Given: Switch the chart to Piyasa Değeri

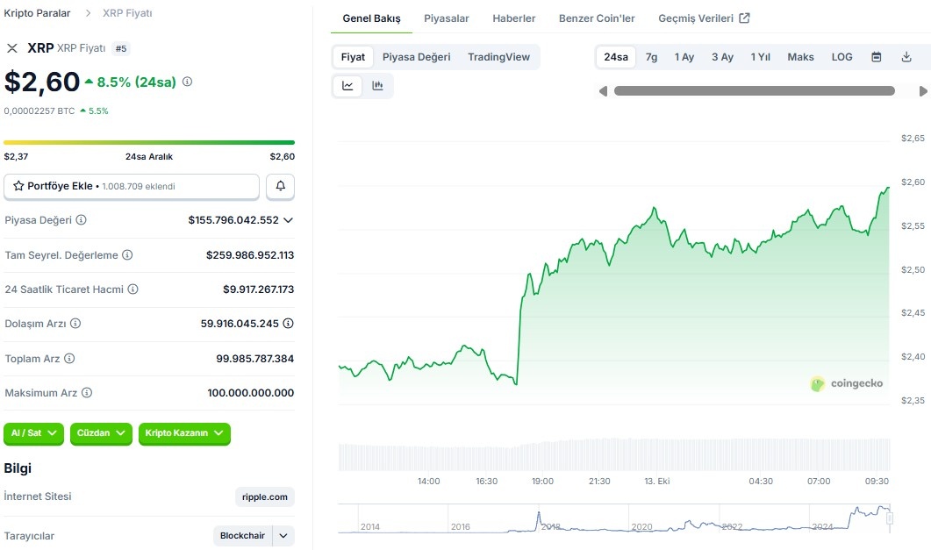Looking at the screenshot, I should [x=416, y=57].
